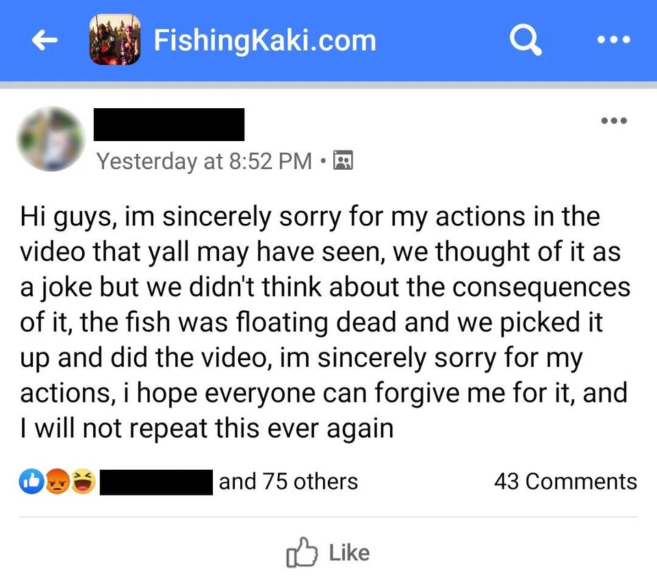Image resolution: width=657 pixels, height=584 pixels.
Task: Open the FishingKaki.com group avatar
Action: pos(115,40)
